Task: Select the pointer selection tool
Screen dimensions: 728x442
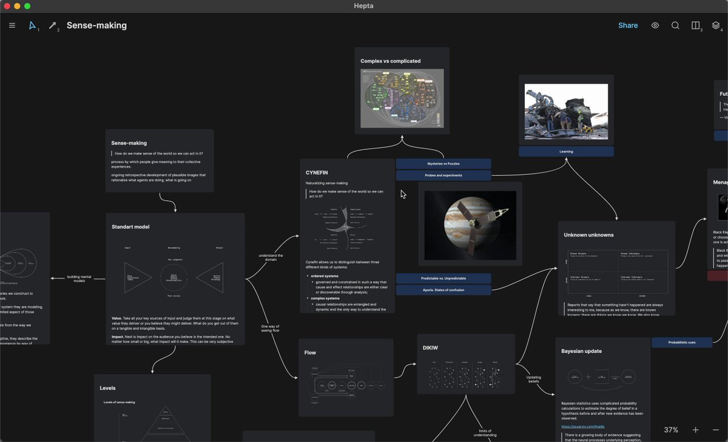Action: pos(33,25)
